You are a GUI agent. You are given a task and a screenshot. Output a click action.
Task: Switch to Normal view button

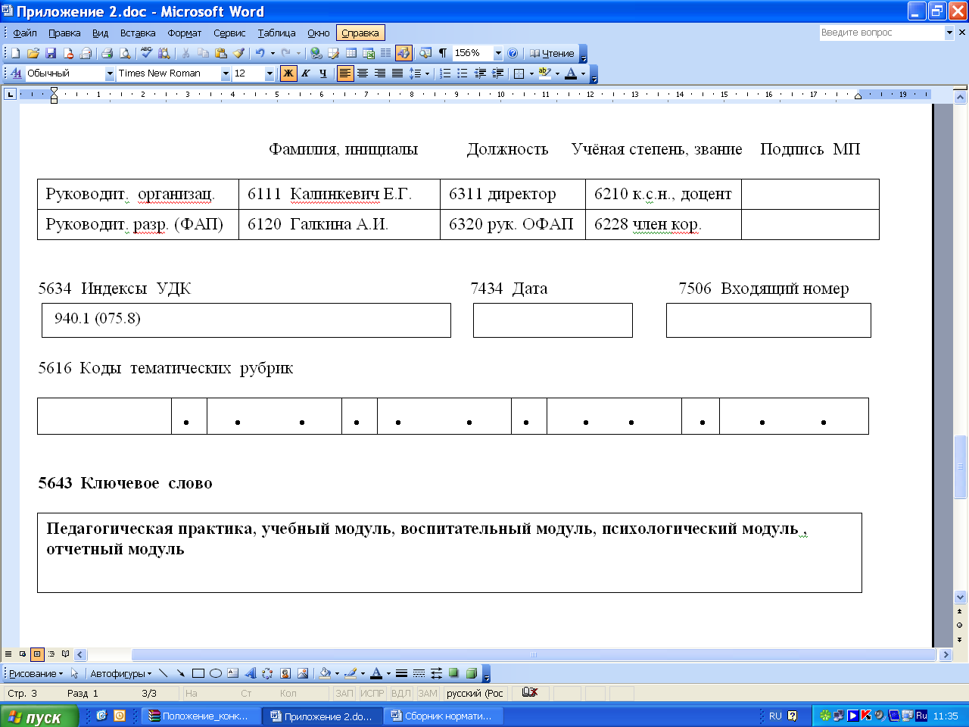8,654
